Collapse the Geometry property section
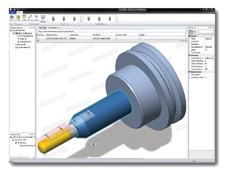 [190, 55]
